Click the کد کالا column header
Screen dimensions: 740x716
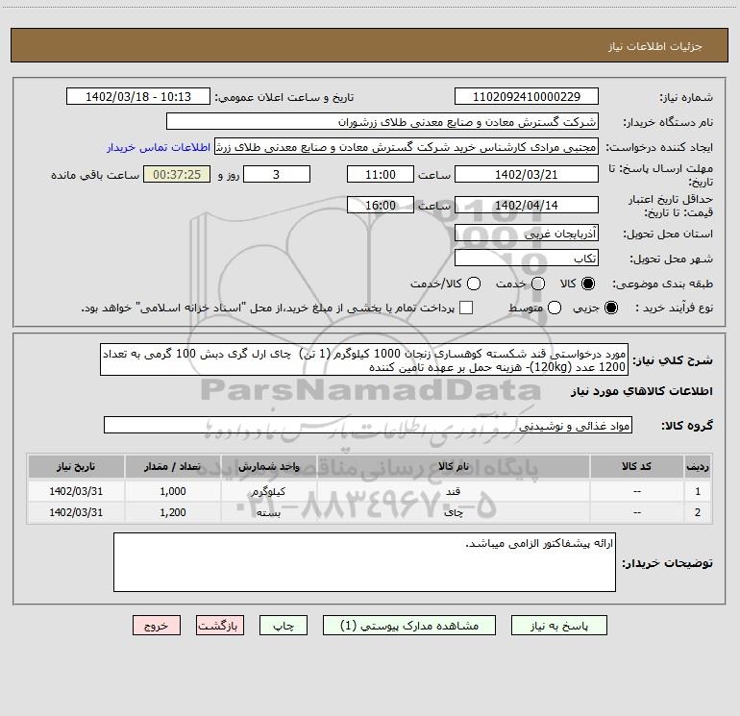636,467
